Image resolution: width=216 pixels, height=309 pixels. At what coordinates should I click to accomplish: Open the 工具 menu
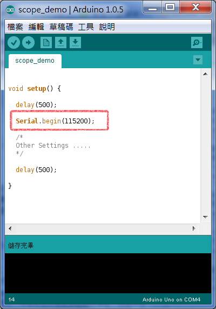click(x=86, y=27)
